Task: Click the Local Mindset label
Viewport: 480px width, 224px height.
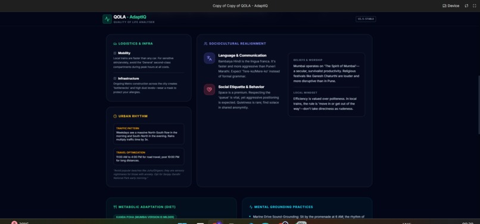Action: (305, 93)
